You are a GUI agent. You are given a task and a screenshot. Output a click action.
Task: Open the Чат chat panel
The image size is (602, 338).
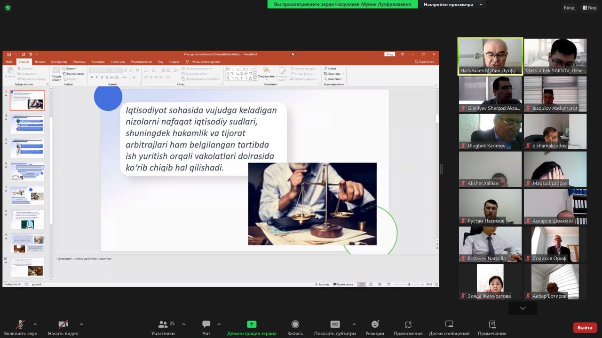(206, 327)
